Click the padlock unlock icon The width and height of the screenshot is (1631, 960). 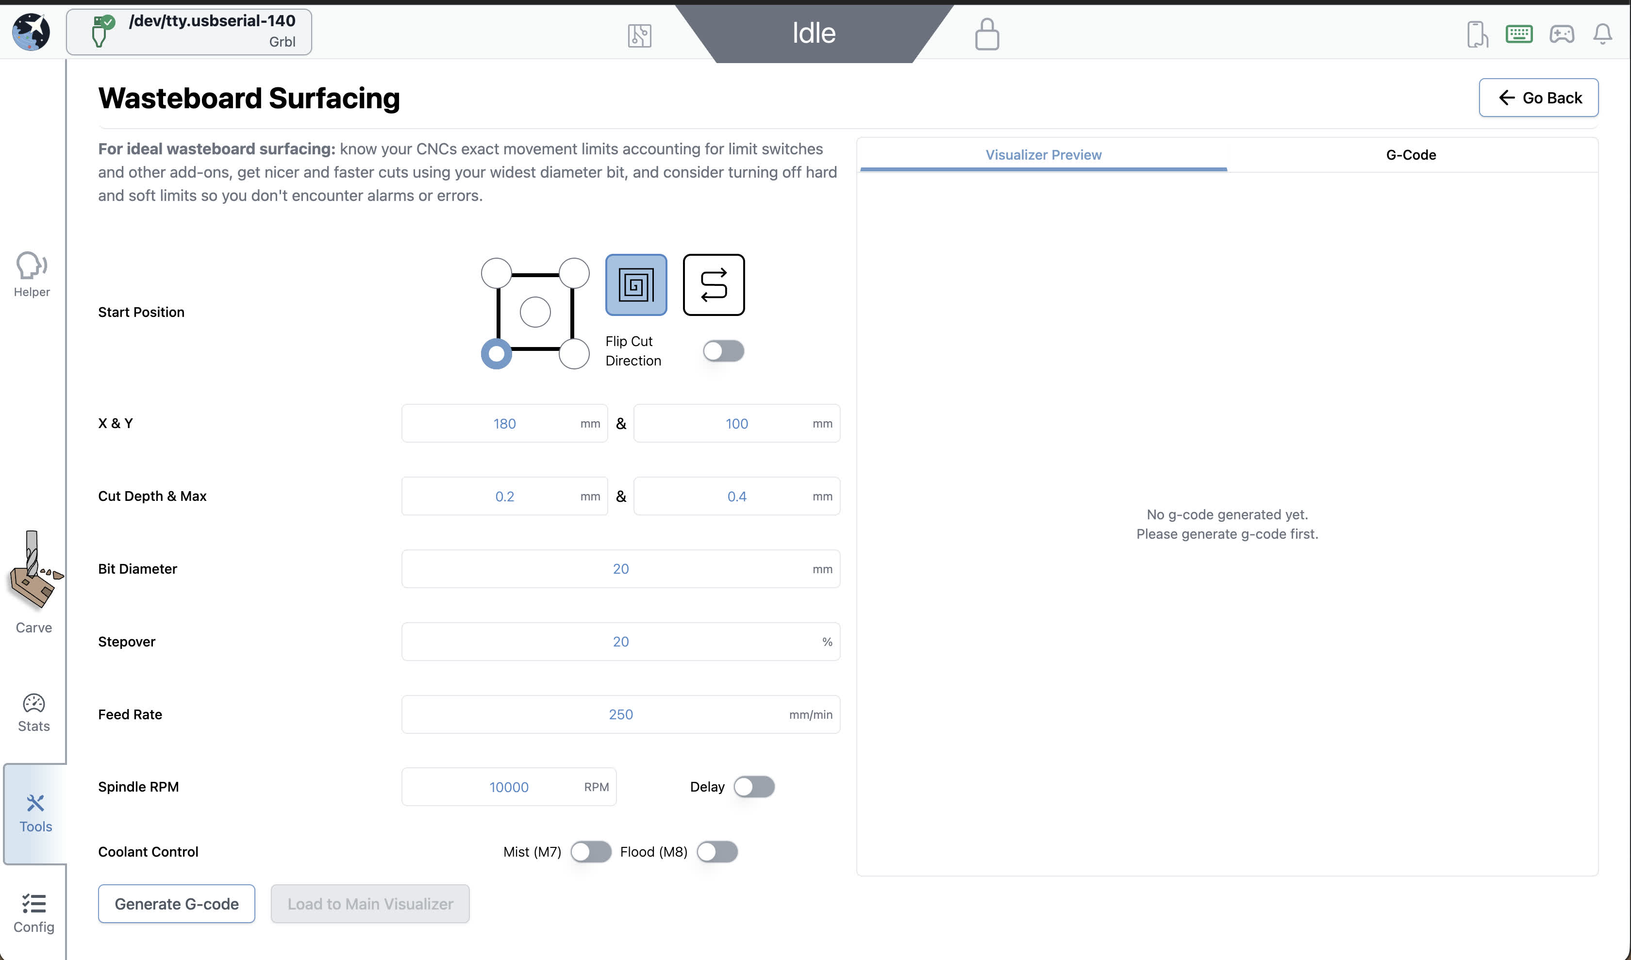986,33
